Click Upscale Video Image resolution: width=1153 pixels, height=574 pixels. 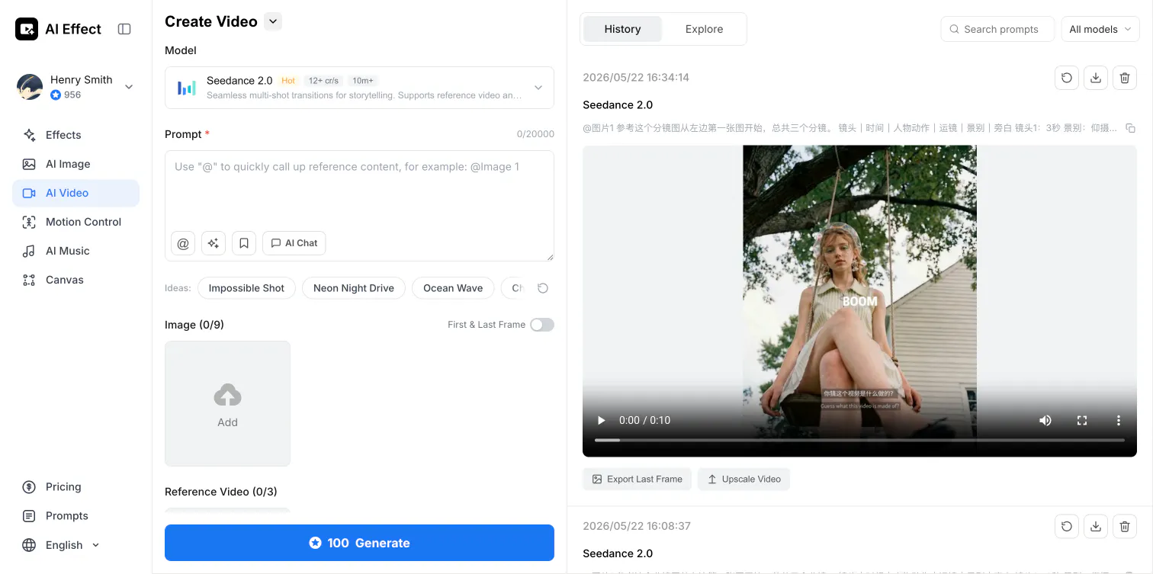(x=744, y=479)
